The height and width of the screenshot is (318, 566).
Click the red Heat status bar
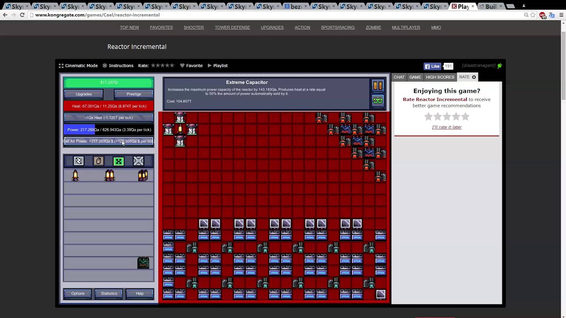point(109,106)
